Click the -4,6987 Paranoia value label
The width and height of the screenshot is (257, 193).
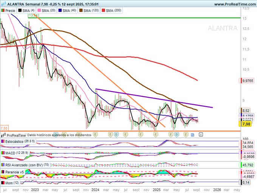[248, 177]
